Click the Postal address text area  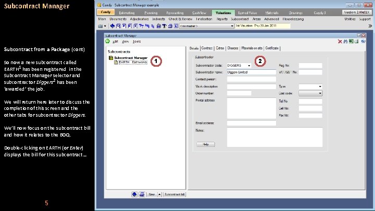(x=252, y=108)
